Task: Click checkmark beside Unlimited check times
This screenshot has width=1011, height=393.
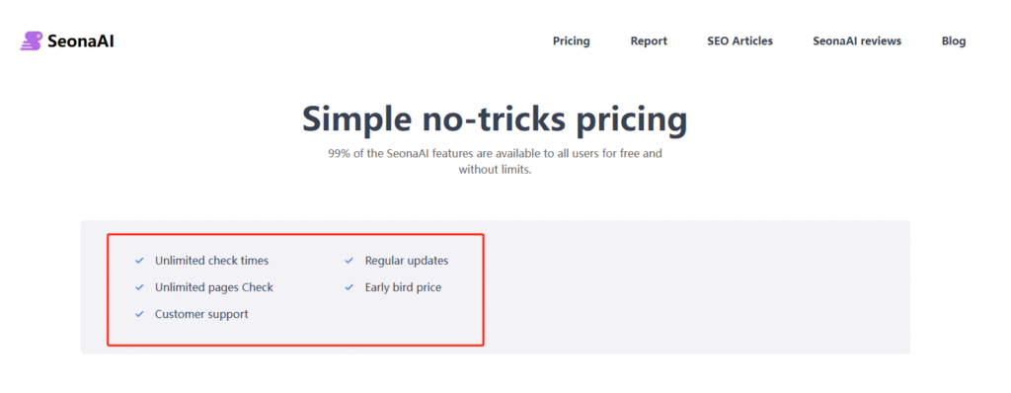Action: point(138,261)
